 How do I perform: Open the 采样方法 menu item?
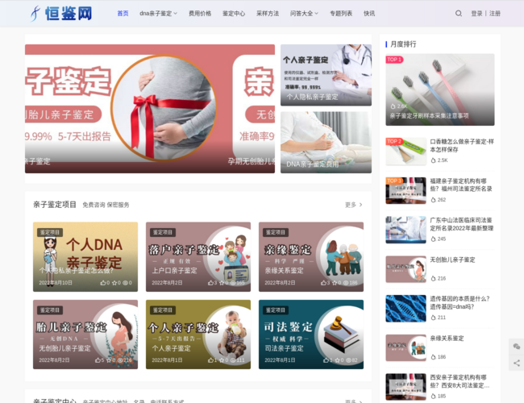(x=268, y=14)
